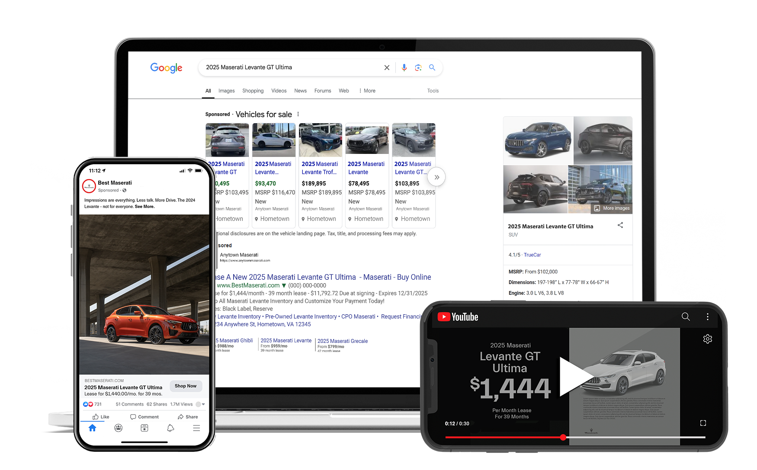Comment on the Best Maserati post

click(x=144, y=417)
